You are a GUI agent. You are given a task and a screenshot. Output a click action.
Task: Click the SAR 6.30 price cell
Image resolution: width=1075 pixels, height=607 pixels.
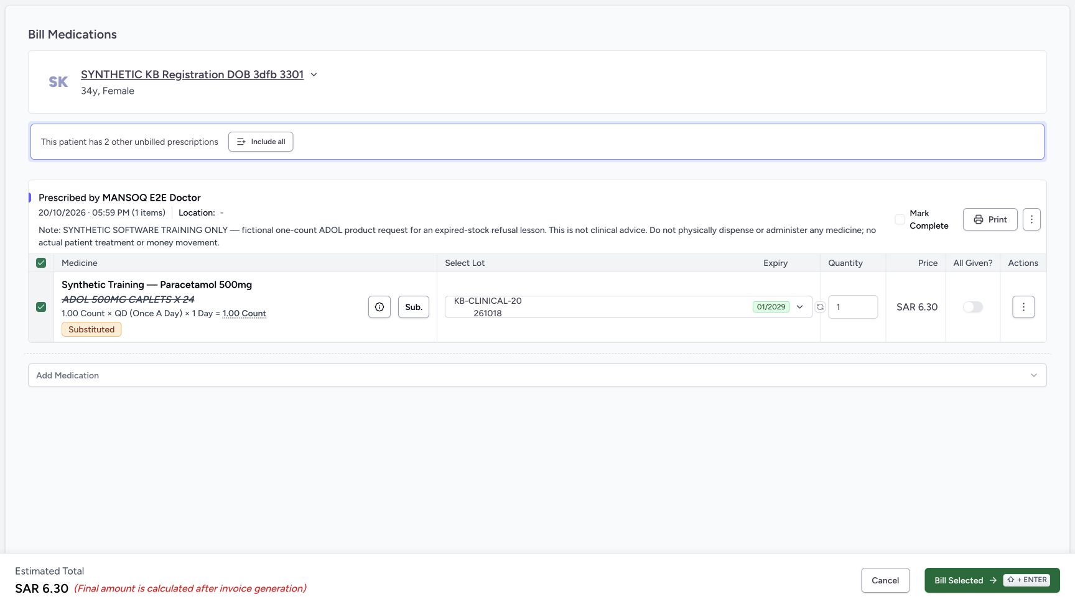click(x=917, y=307)
